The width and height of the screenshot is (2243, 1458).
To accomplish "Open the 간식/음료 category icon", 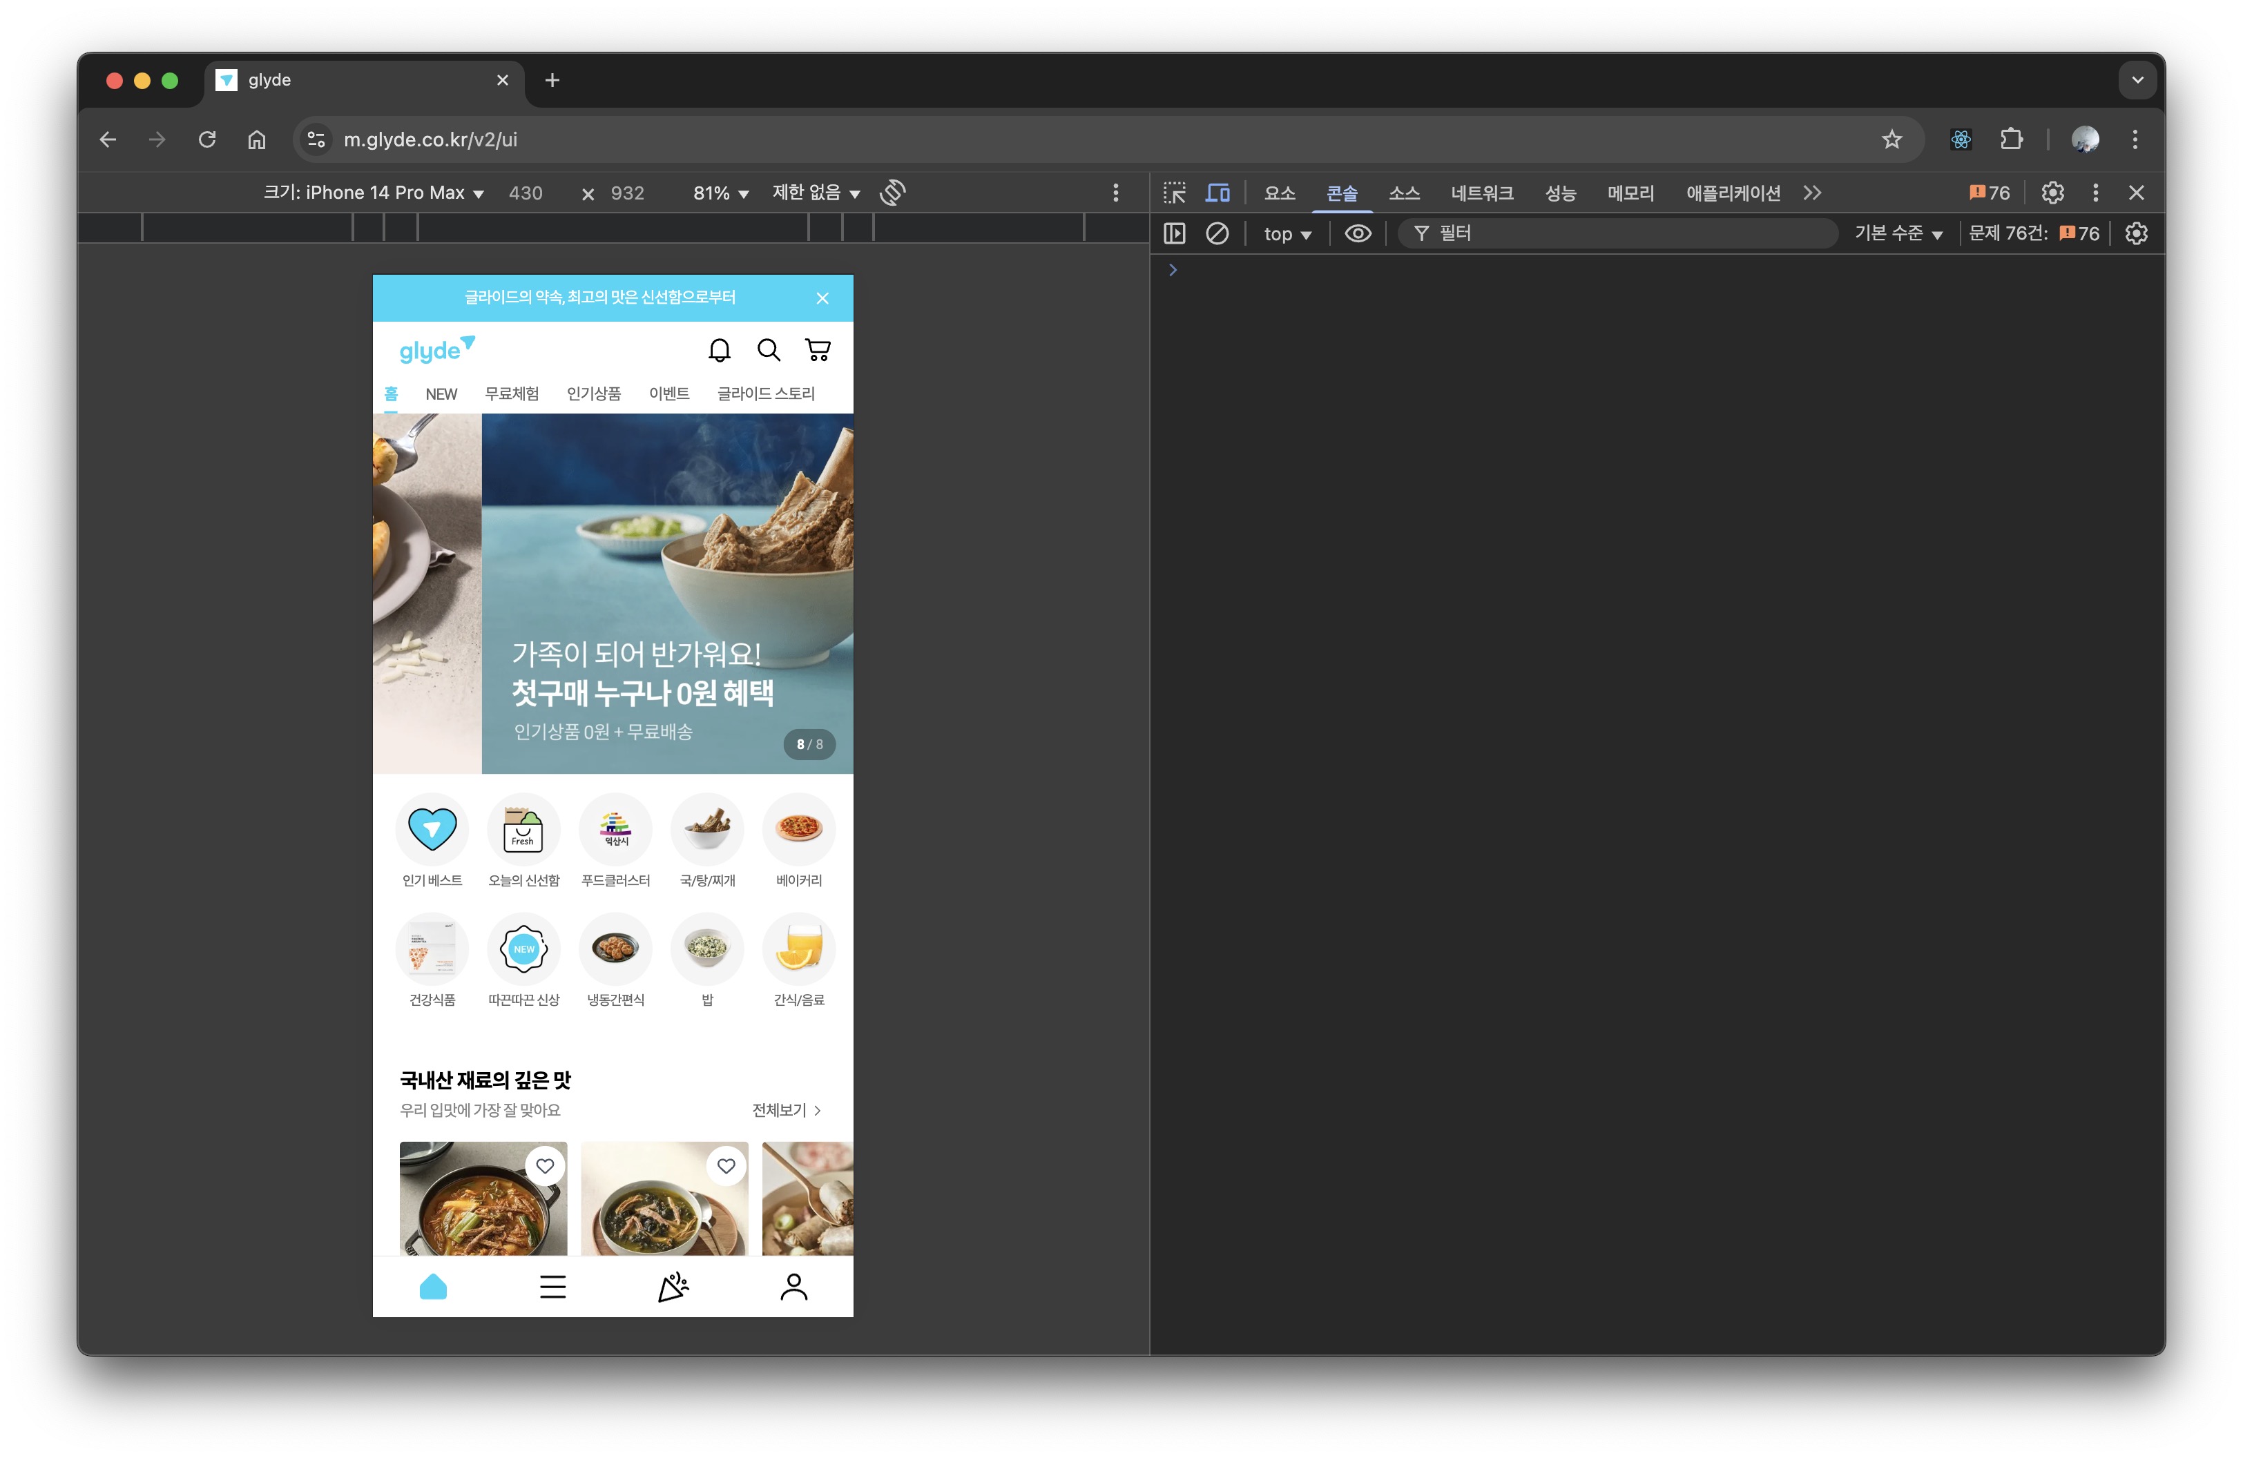I will pos(799,949).
